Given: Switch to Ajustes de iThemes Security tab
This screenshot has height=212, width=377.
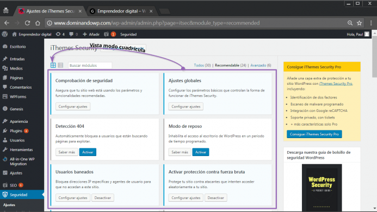Looking at the screenshot, I should [50, 11].
